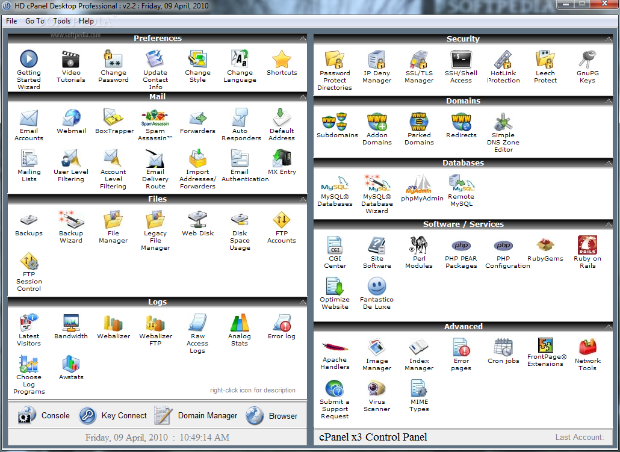Launch the Console
Viewport: 620px width, 452px height.
(45, 416)
